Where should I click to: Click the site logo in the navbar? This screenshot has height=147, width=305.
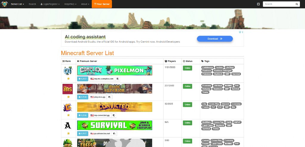(4, 4)
